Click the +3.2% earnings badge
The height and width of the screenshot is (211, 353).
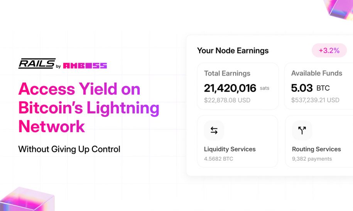pos(329,50)
